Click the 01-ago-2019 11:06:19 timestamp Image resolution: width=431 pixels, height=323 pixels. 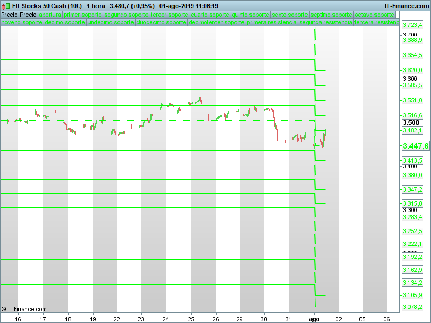point(189,6)
